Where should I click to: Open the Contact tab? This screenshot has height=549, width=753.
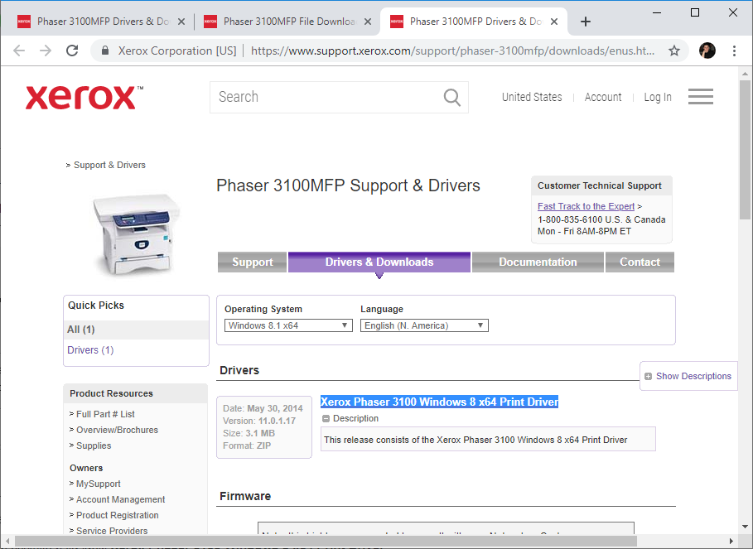(640, 262)
